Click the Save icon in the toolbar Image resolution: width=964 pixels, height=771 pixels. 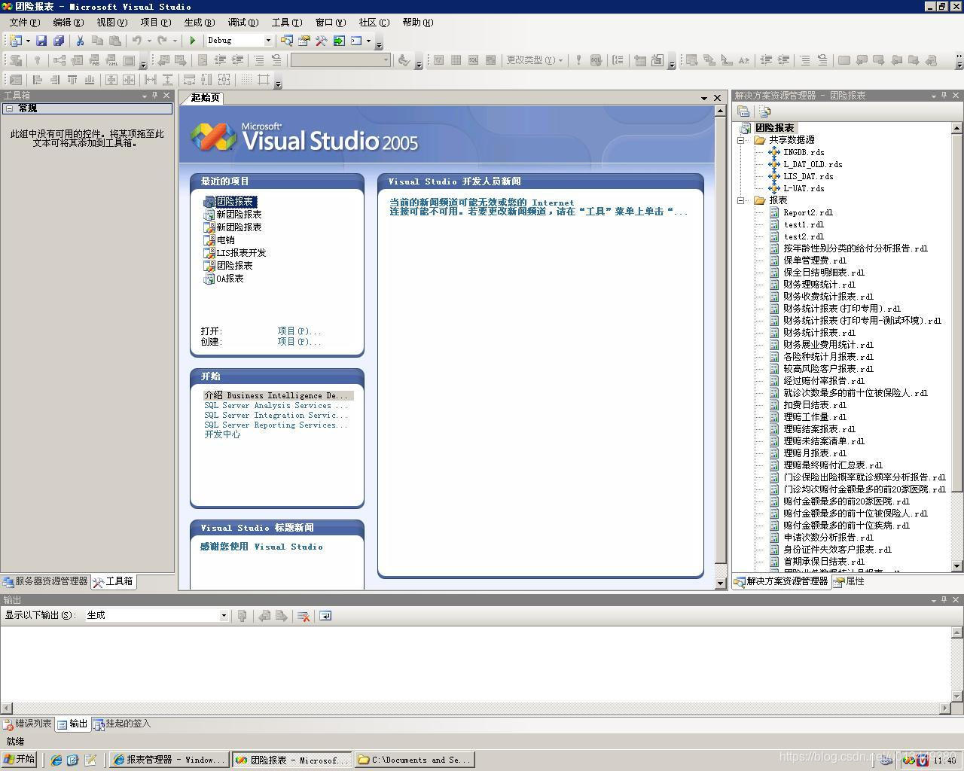[41, 41]
